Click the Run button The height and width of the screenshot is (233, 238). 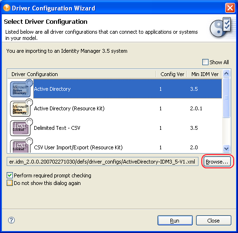pyautogui.click(x=175, y=220)
